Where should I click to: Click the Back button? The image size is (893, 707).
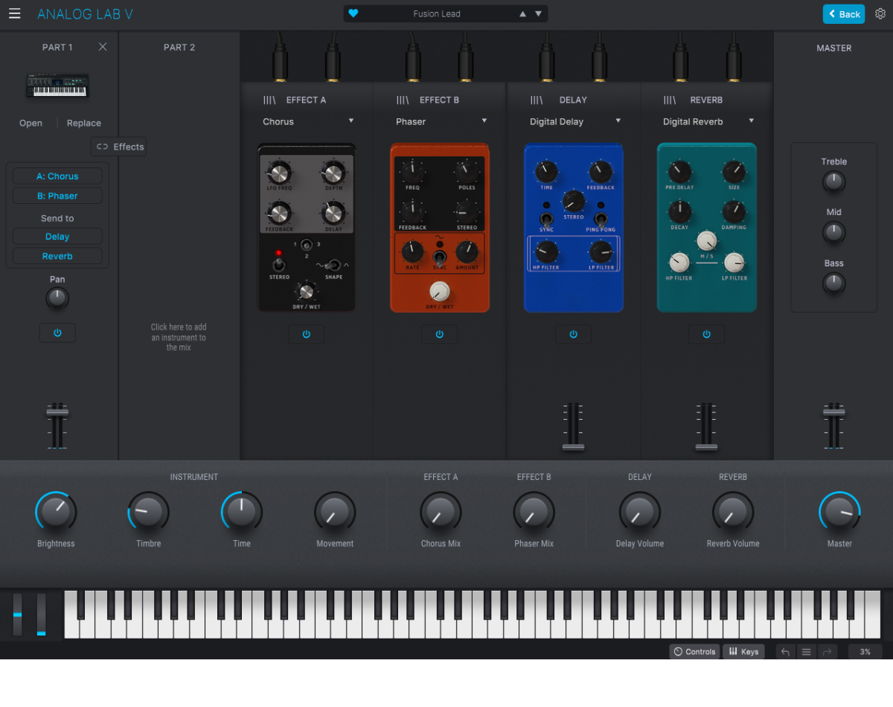tap(843, 13)
